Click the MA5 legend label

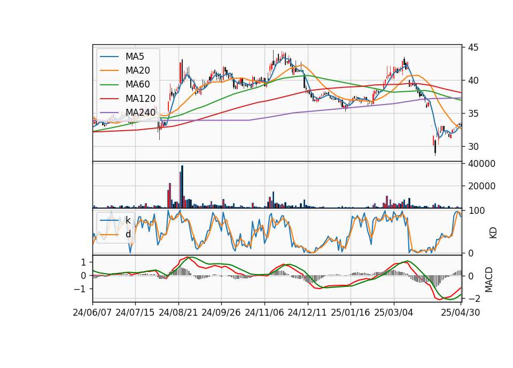coord(135,57)
